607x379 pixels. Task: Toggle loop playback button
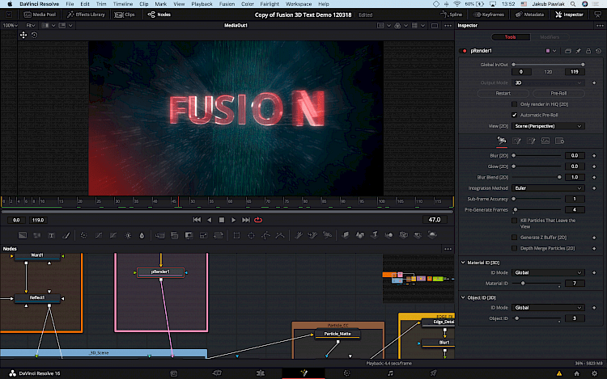(258, 220)
